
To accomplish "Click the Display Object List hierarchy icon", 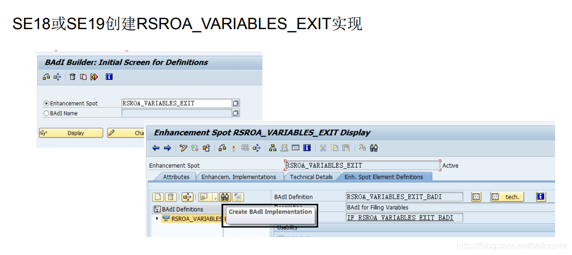I will pyautogui.click(x=273, y=148).
